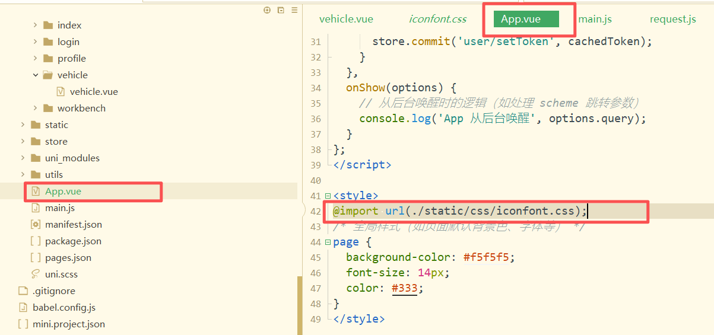Switch to the iconfont.css editor tab
The width and height of the screenshot is (714, 335).
(437, 19)
